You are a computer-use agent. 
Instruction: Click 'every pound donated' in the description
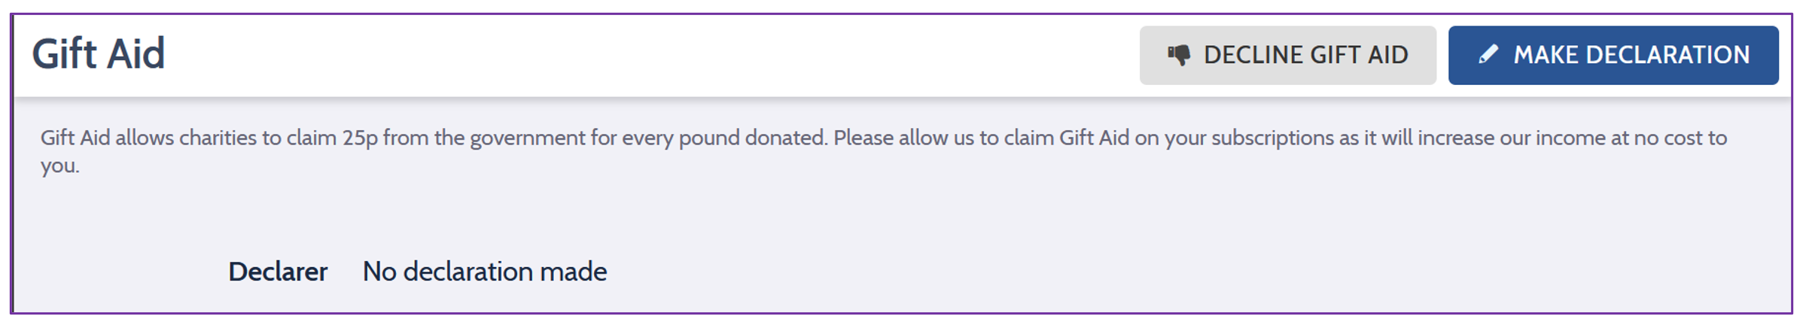pos(724,138)
